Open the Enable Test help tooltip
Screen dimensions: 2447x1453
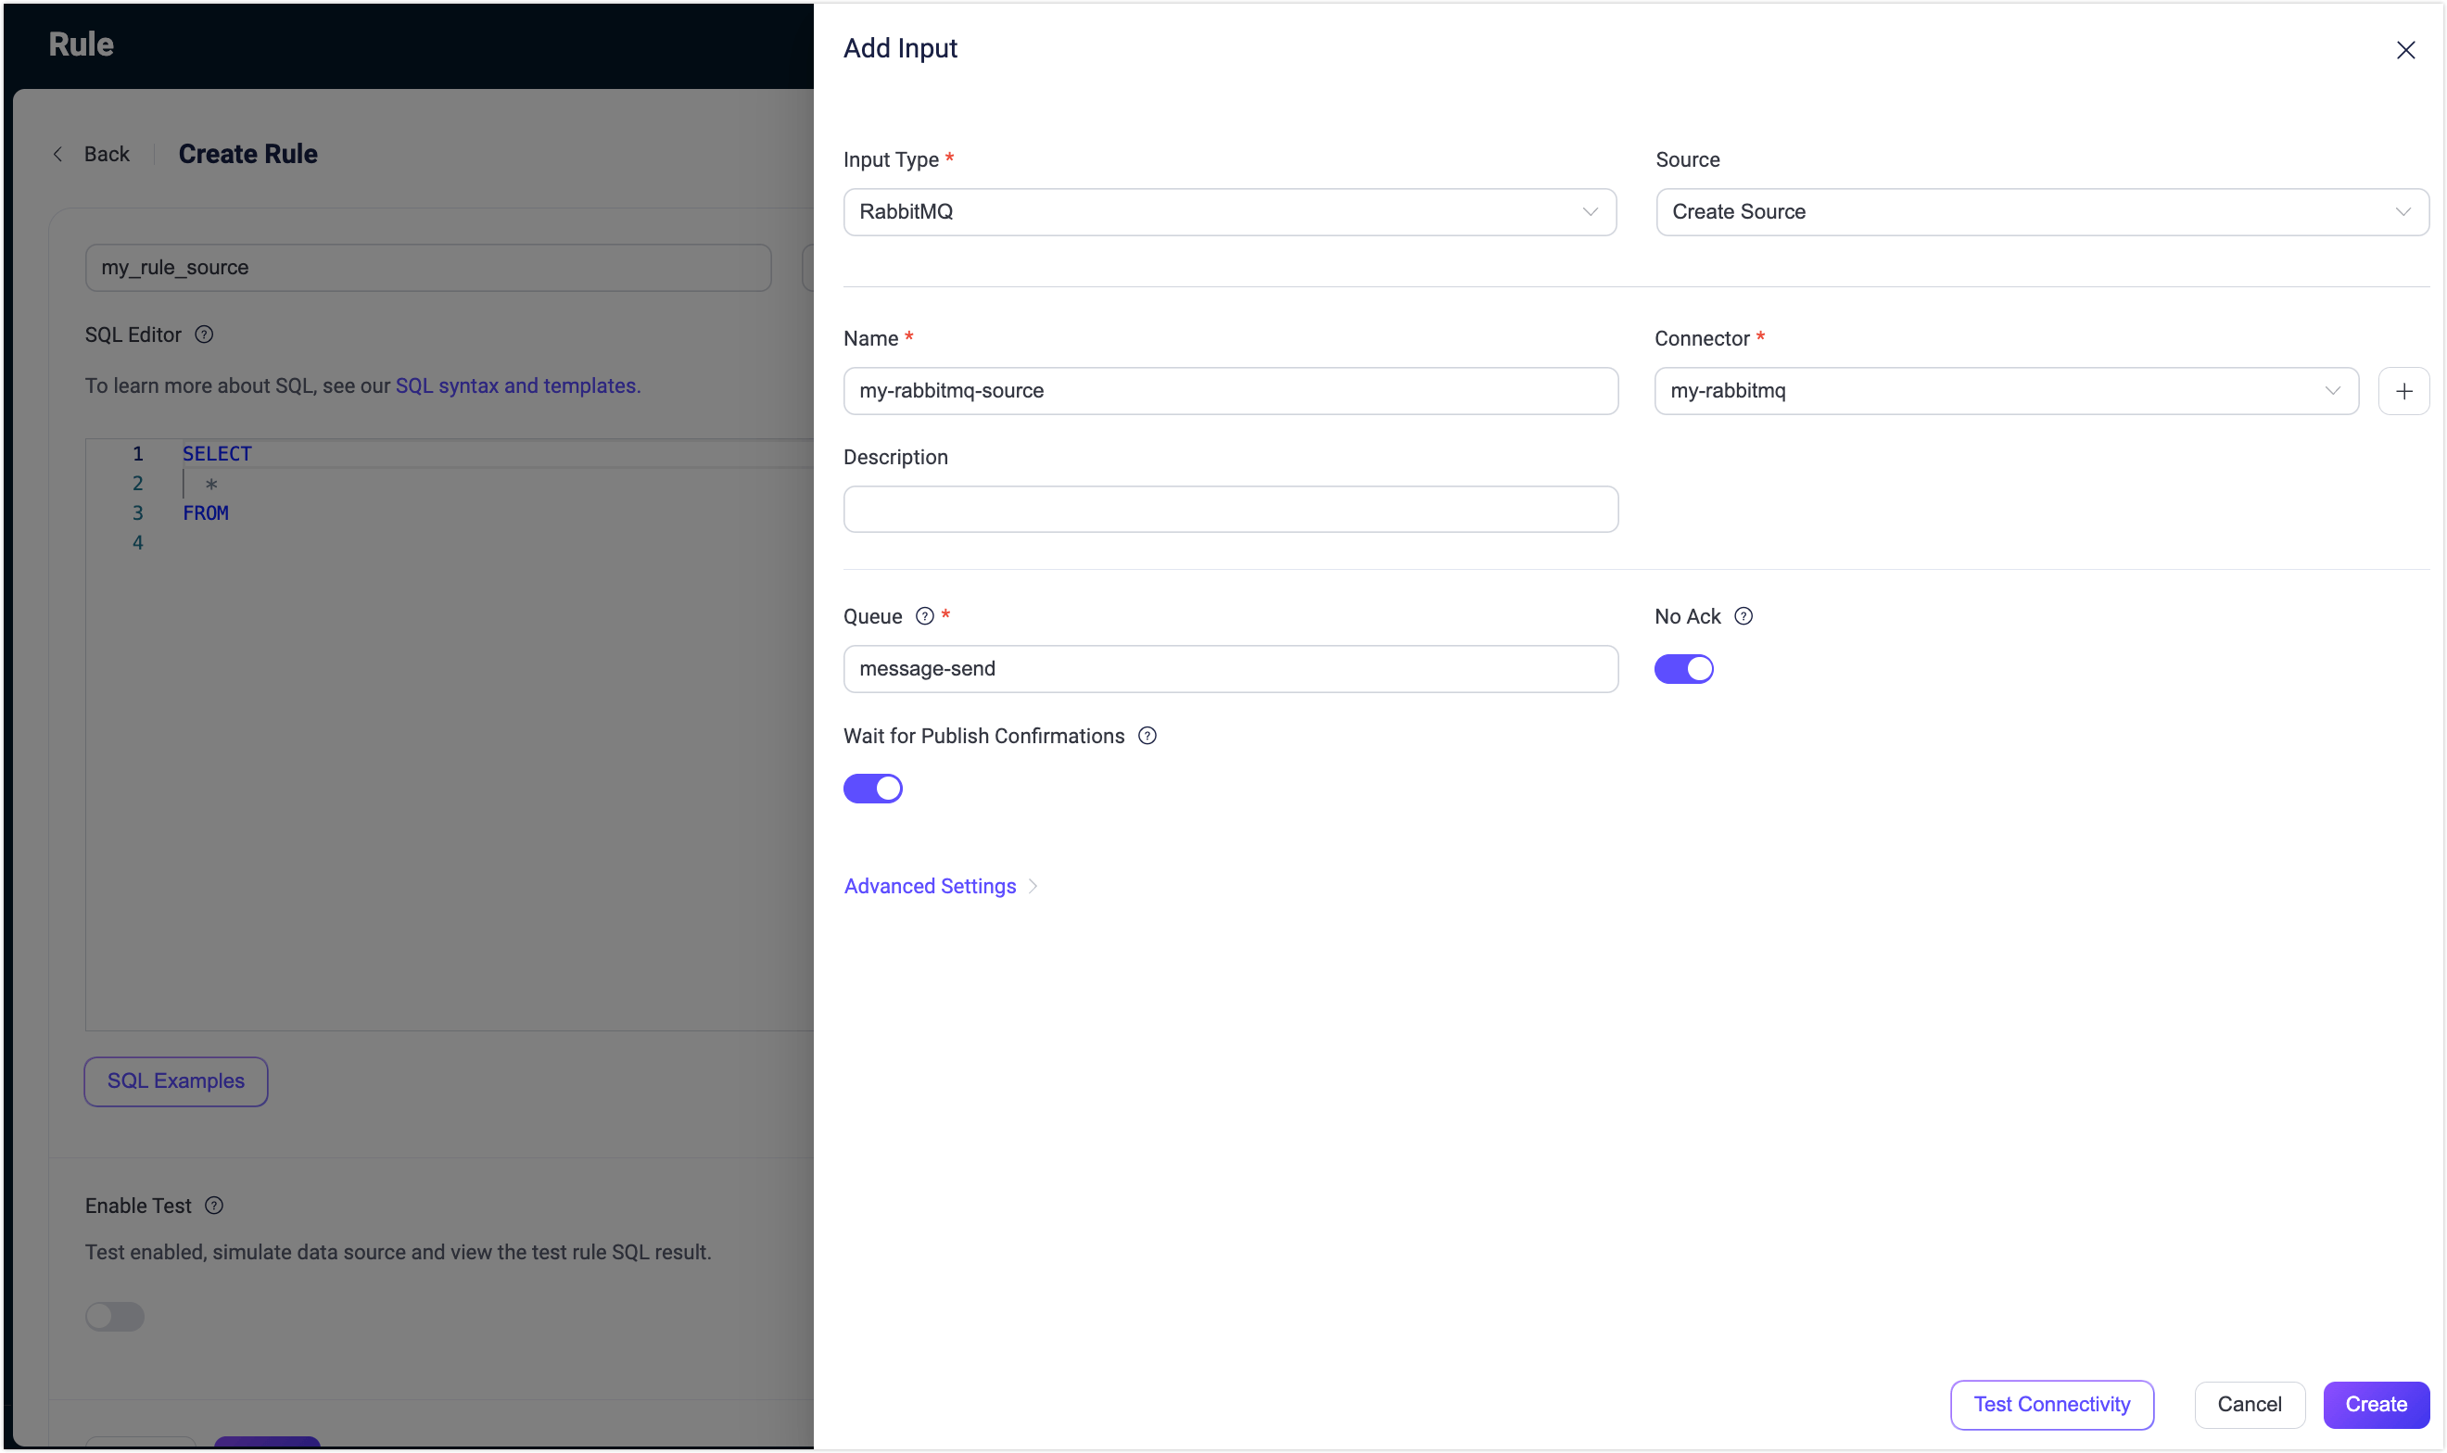[214, 1206]
